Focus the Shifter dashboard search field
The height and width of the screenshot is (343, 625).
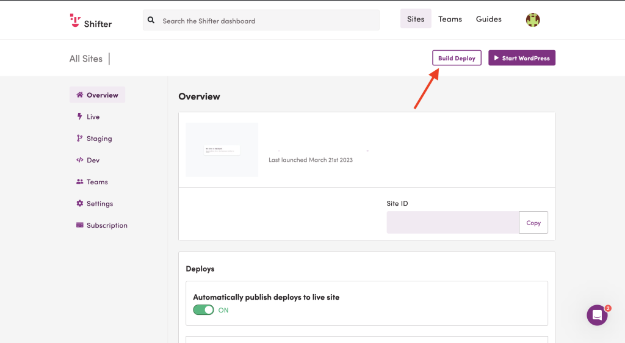point(261,20)
